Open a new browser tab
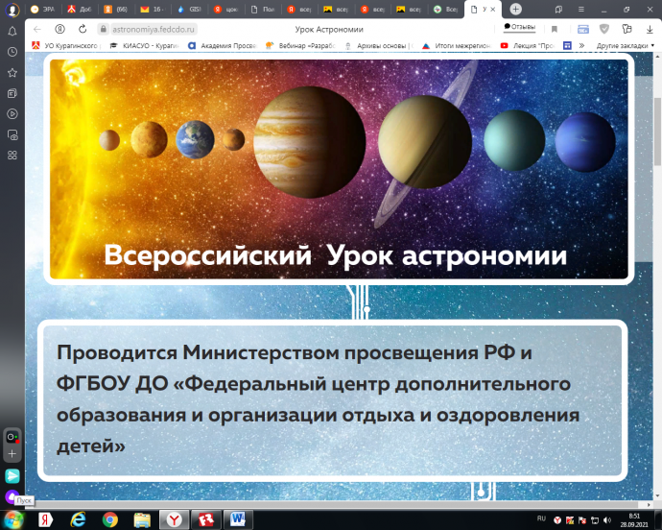This screenshot has height=530, width=662. (x=515, y=9)
